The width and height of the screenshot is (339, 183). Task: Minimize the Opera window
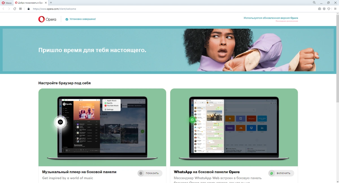pos(321,3)
